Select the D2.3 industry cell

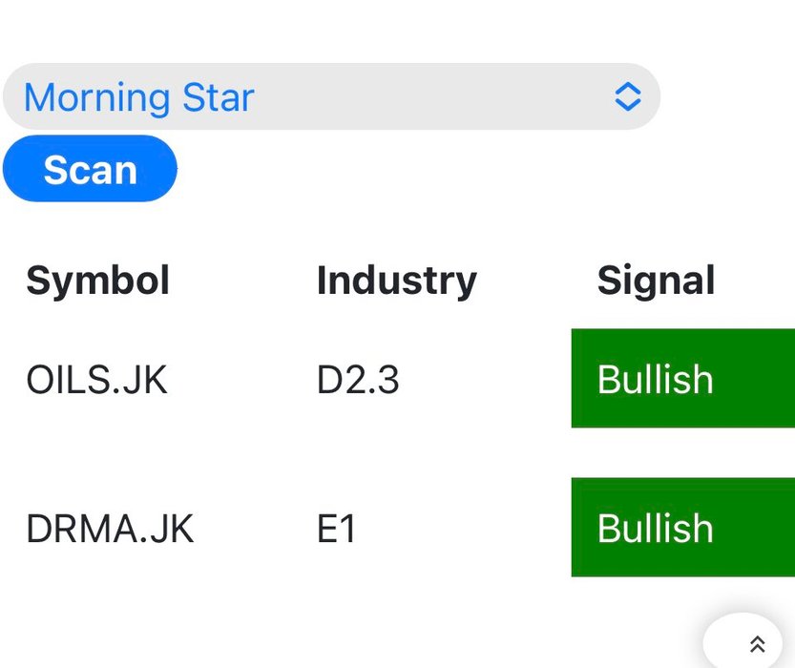coord(358,380)
